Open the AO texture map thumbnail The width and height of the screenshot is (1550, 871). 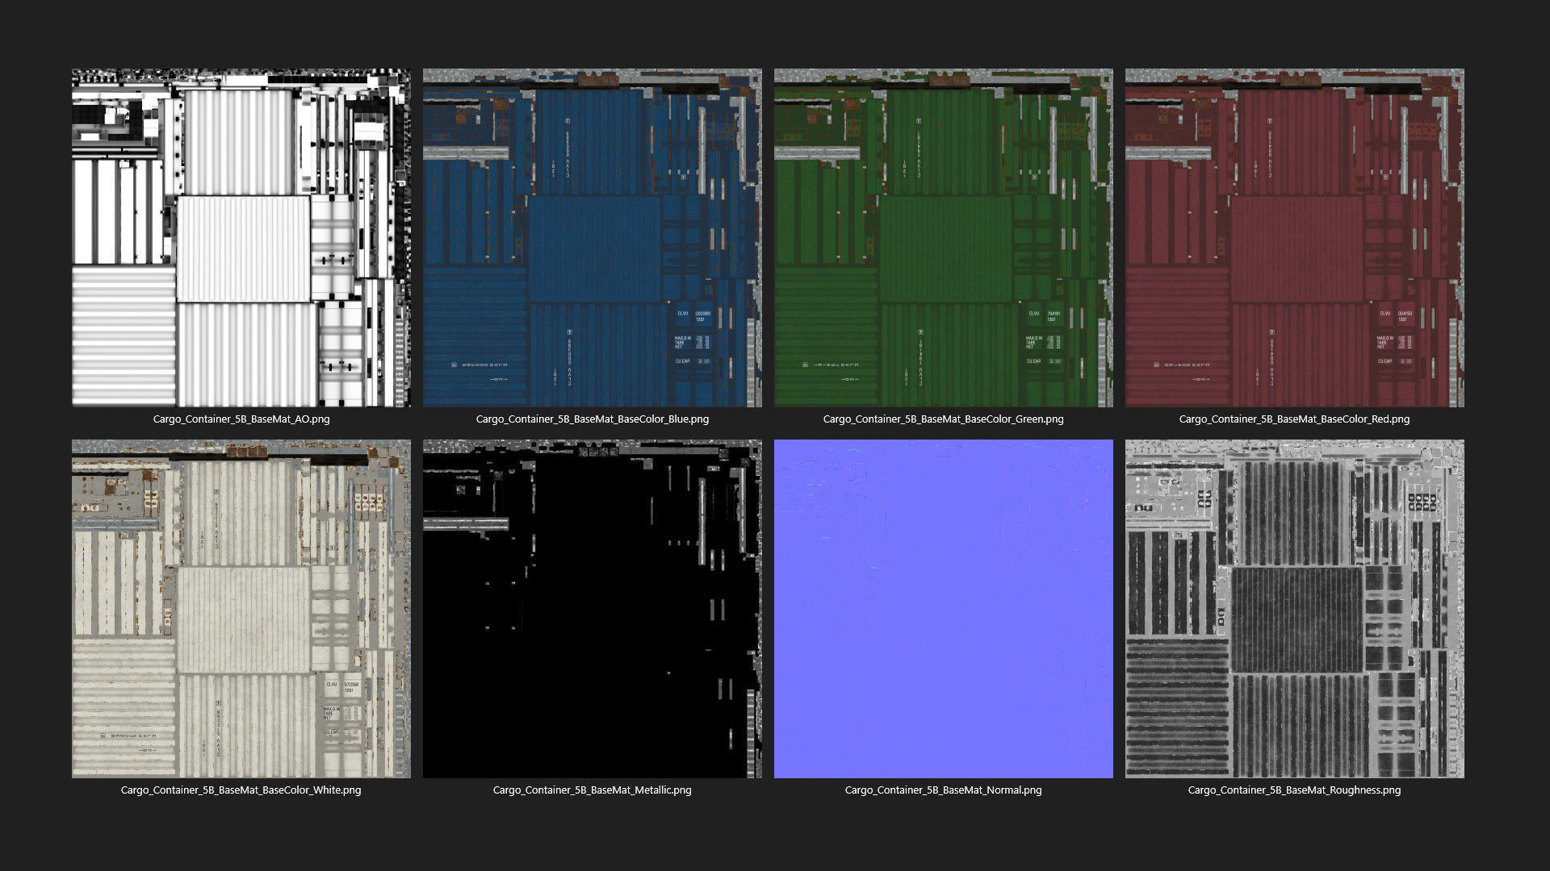[x=241, y=237]
